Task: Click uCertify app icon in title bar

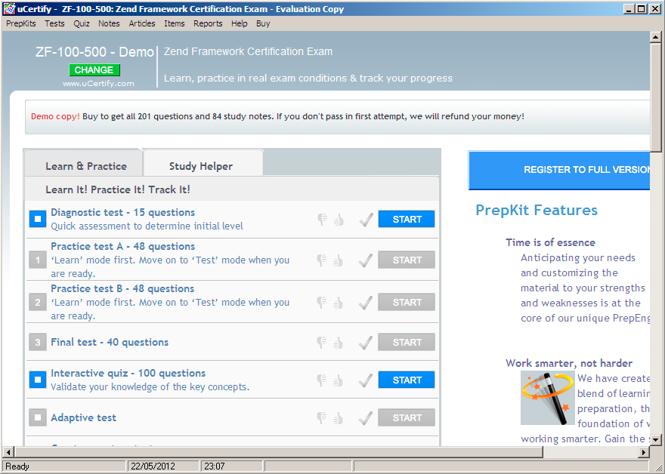Action: [9, 9]
